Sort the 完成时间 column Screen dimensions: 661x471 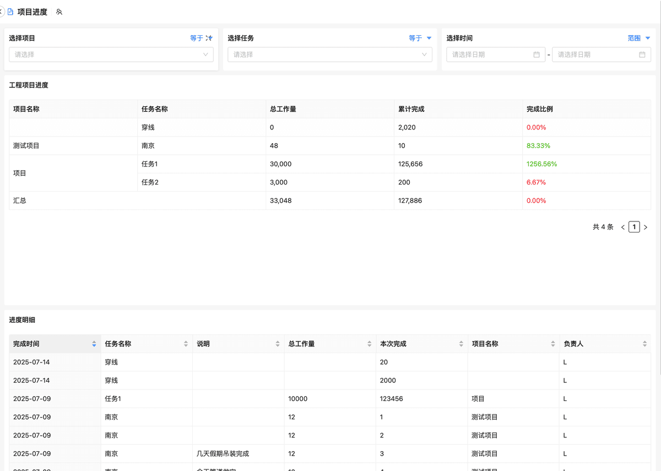(x=94, y=344)
